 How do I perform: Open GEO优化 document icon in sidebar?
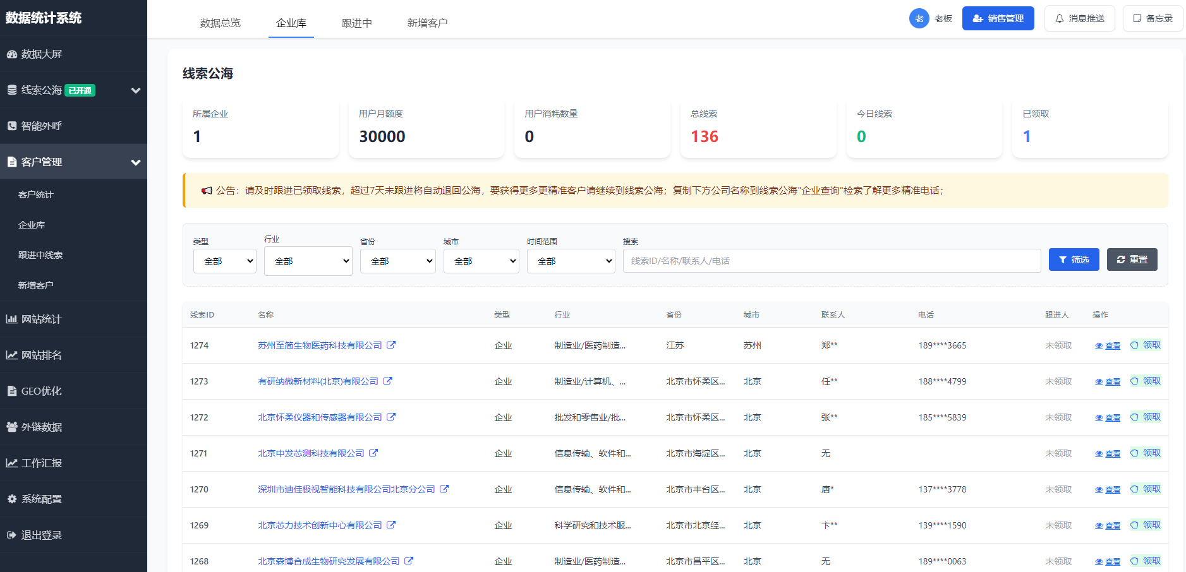click(11, 391)
